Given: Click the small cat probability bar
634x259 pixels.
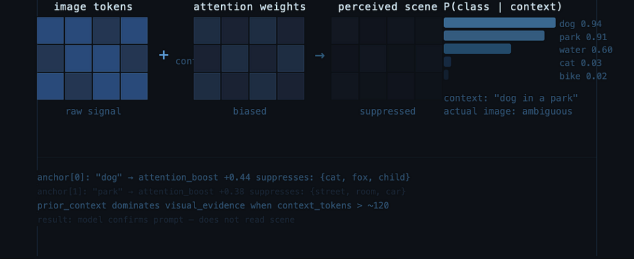Looking at the screenshot, I should coord(447,62).
